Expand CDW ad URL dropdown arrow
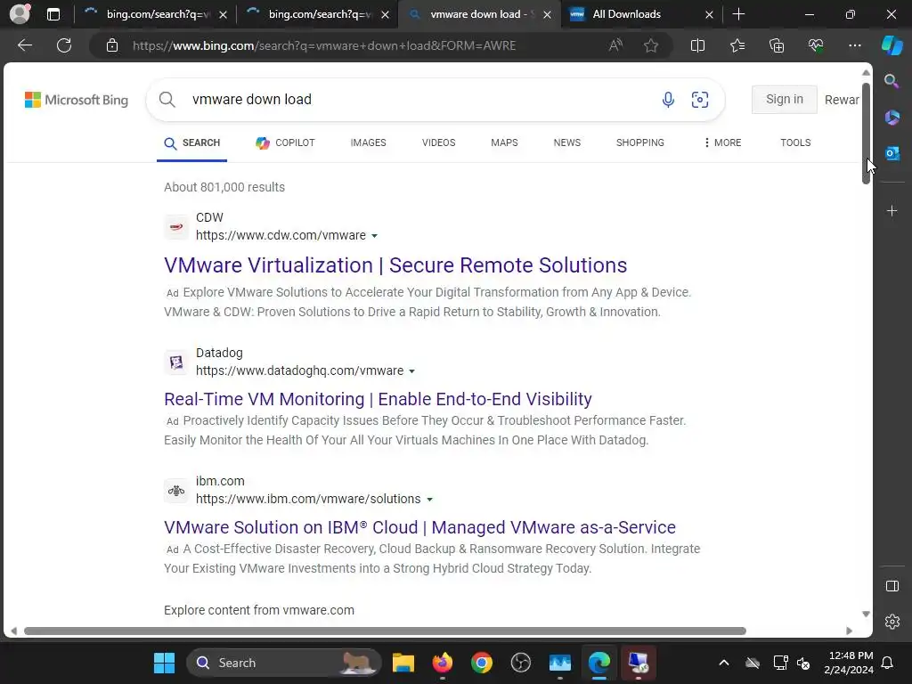 click(x=375, y=236)
